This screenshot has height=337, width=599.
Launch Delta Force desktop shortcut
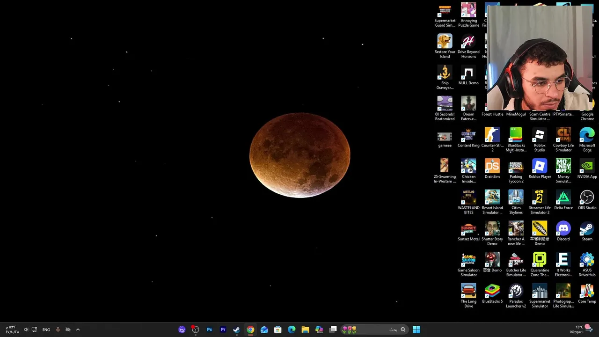click(x=563, y=200)
